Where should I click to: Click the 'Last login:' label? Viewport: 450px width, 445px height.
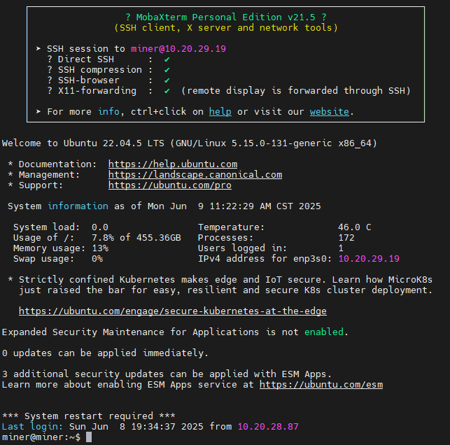pos(32,427)
